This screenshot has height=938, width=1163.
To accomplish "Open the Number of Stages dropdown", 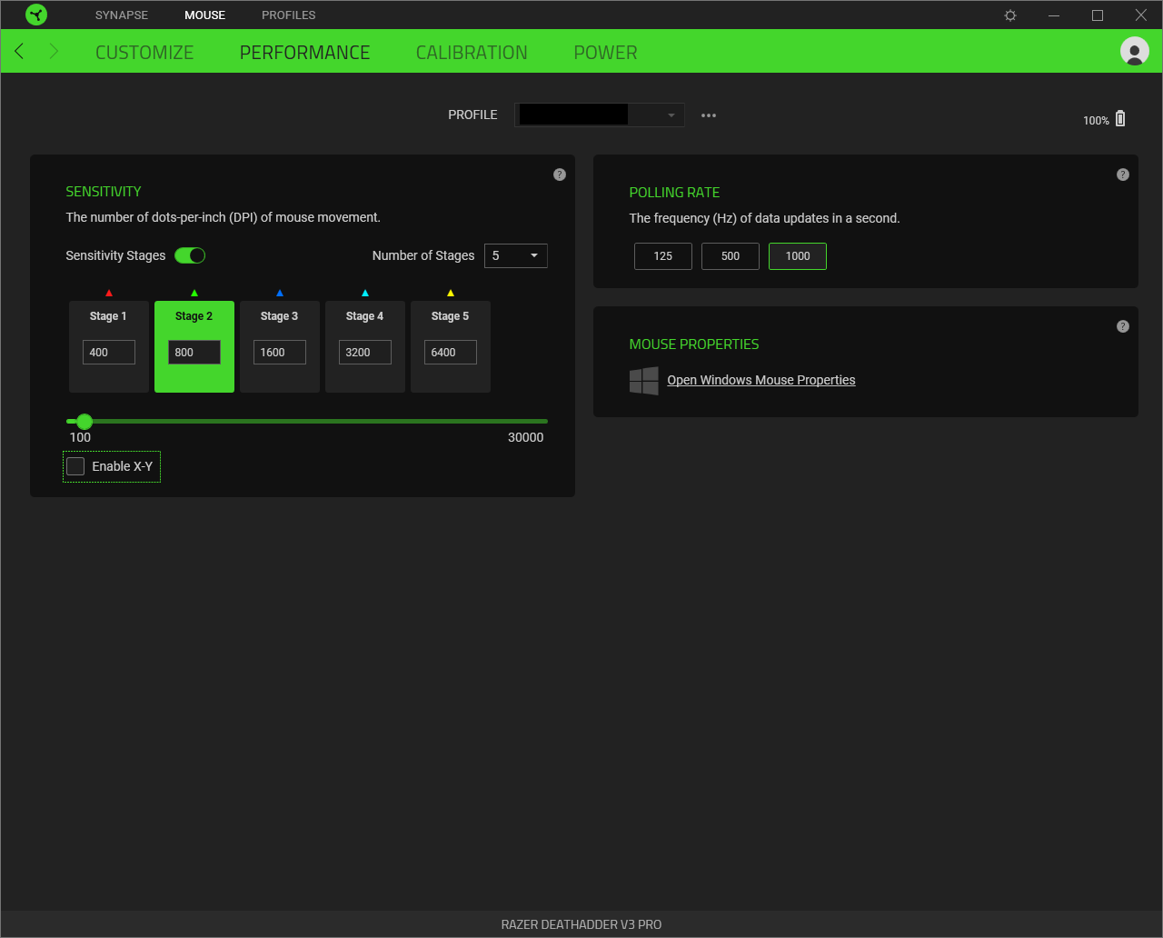I will click(515, 255).
